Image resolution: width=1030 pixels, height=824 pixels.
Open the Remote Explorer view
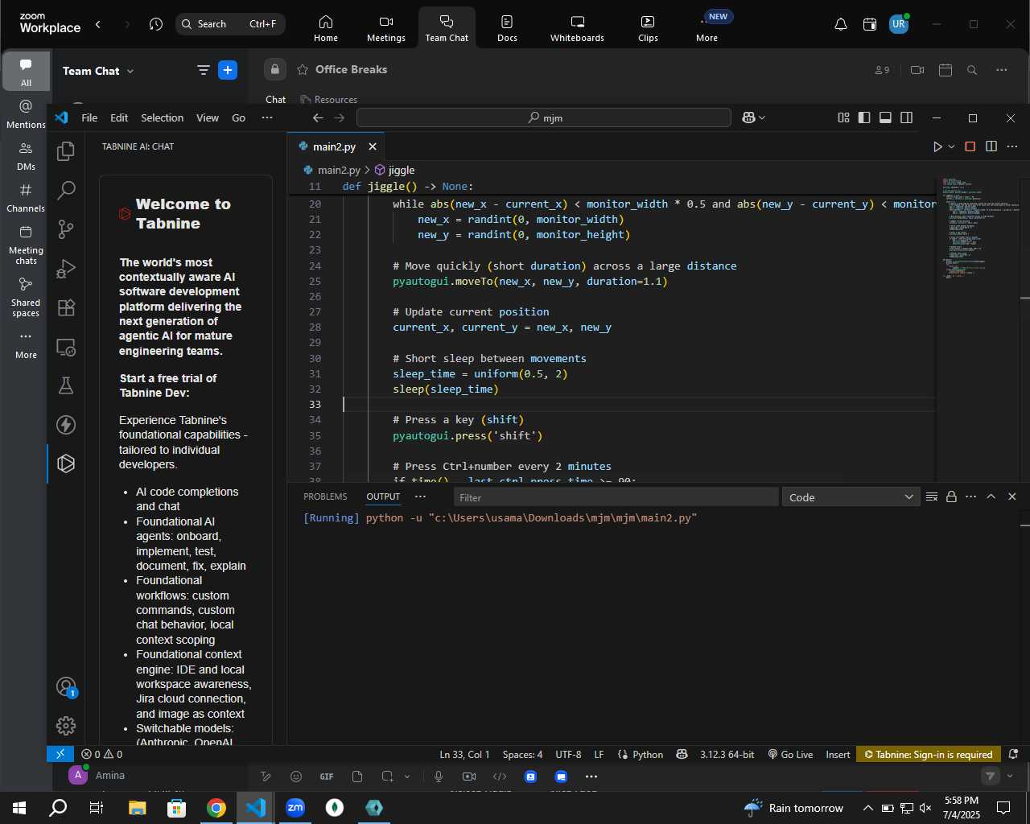(x=66, y=347)
